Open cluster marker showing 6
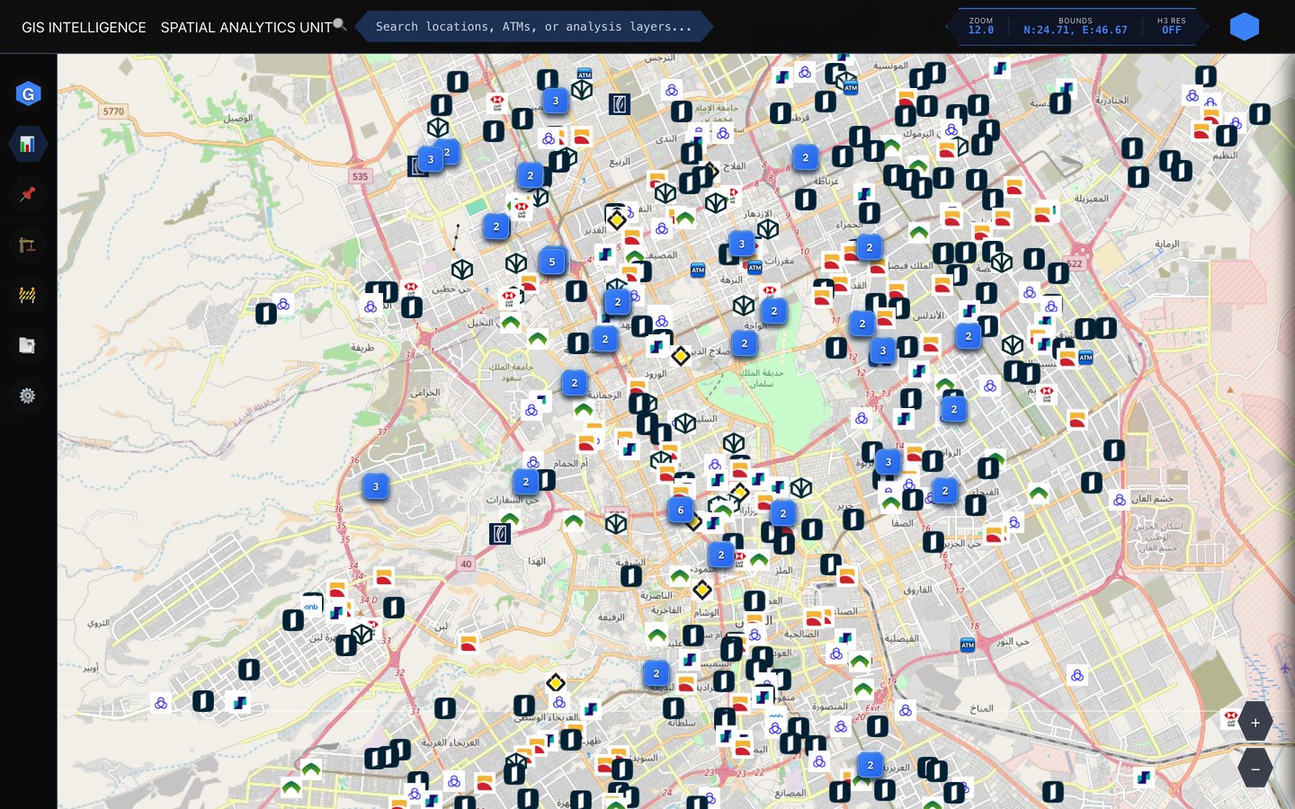The width and height of the screenshot is (1295, 809). tap(681, 510)
